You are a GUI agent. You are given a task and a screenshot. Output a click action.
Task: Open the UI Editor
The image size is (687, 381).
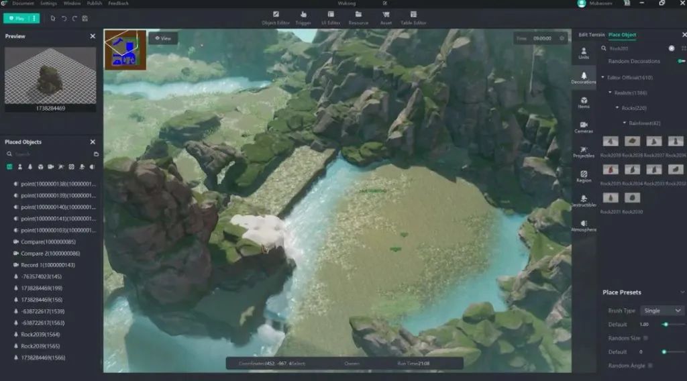click(x=331, y=17)
